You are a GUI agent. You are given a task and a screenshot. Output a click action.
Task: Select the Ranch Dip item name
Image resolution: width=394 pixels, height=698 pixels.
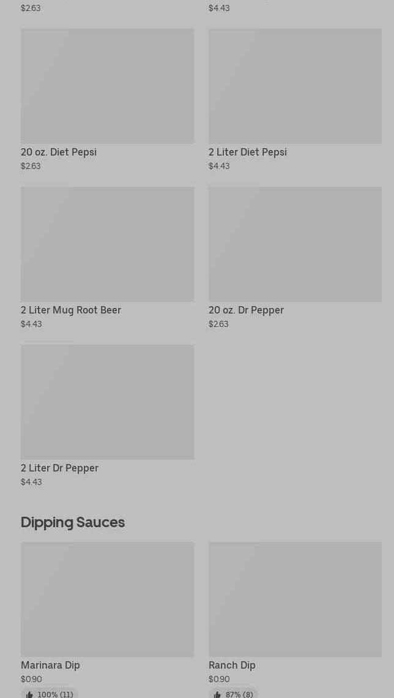coord(232,665)
